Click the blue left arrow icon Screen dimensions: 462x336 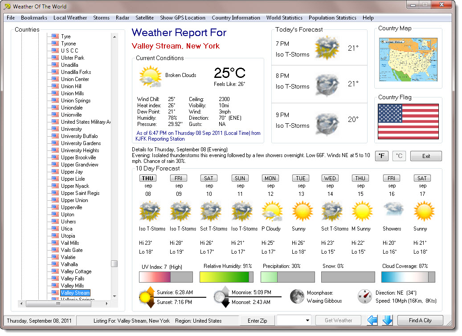pos(372,320)
